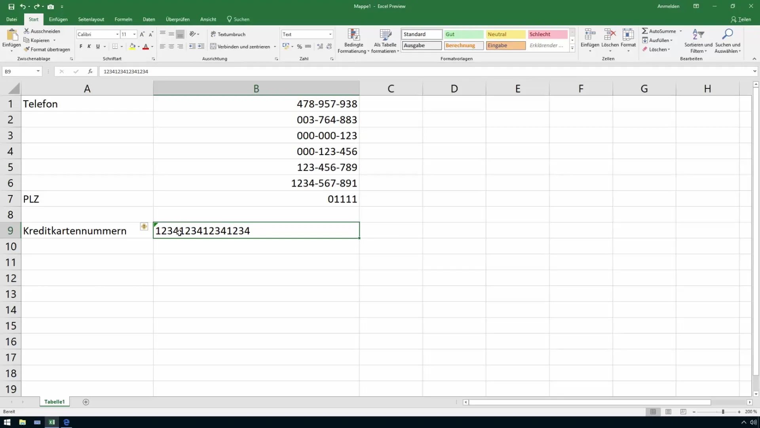Screen dimensions: 760x428
Task: Click Ausschneiden scissors icon
Action: coord(27,31)
